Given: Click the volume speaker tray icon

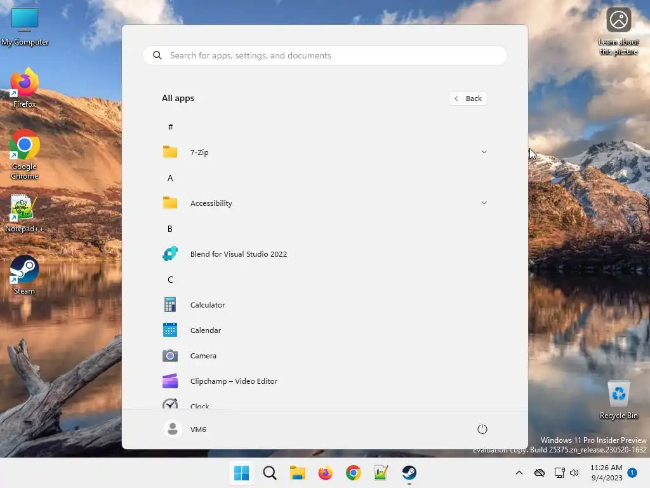Looking at the screenshot, I should (574, 473).
